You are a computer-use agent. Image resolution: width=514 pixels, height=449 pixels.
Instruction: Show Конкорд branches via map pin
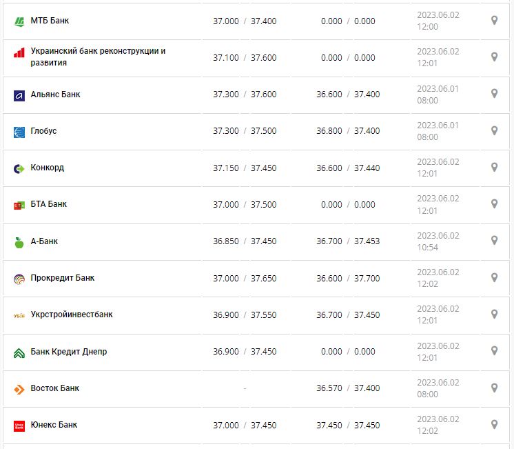(x=494, y=167)
